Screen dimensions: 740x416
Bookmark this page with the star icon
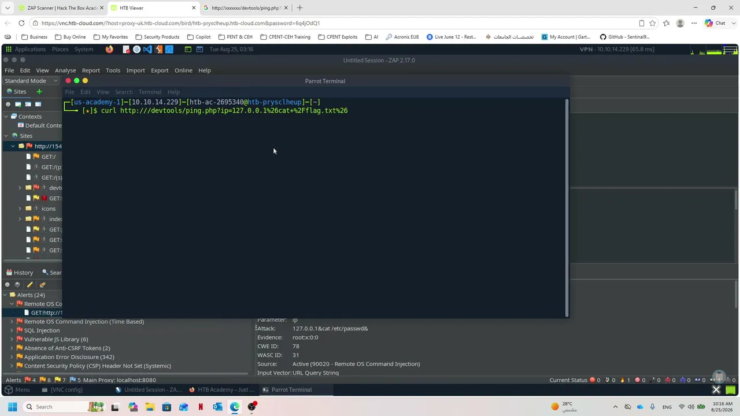[653, 23]
